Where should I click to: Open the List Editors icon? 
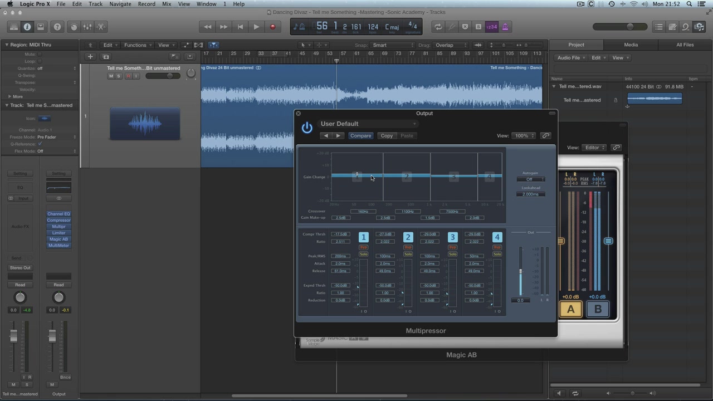click(659, 27)
